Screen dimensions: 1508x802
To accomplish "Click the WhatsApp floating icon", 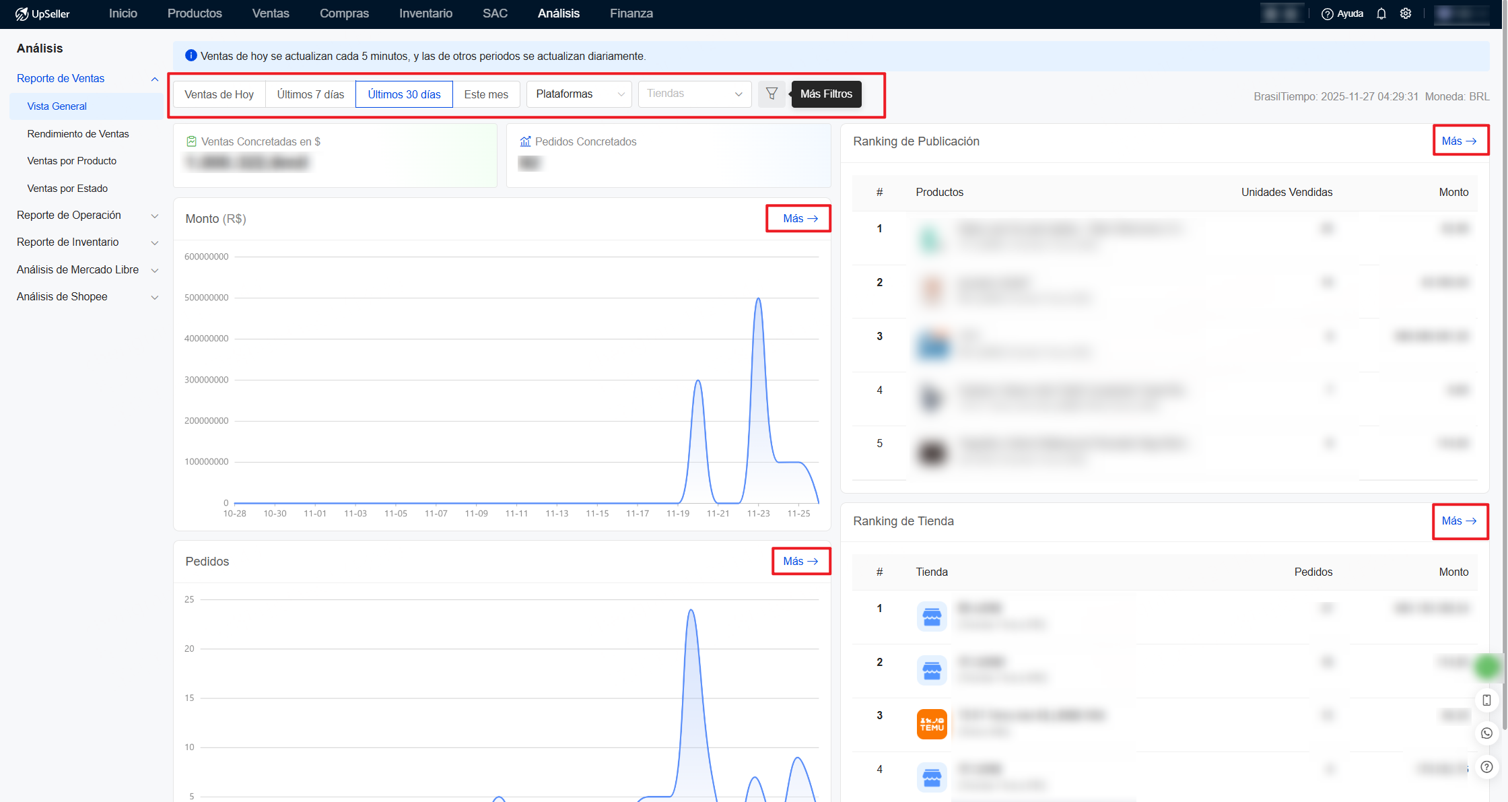I will (1486, 733).
